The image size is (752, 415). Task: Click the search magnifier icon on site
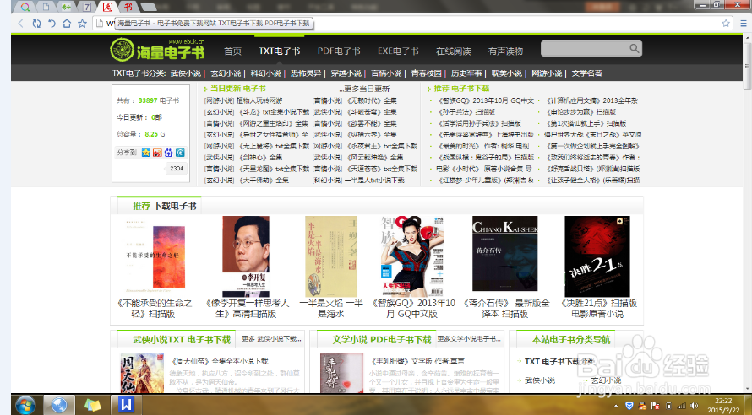pos(634,48)
